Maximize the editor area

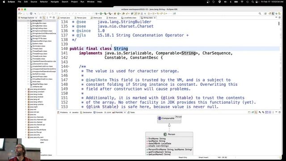pyautogui.click(x=280, y=17)
